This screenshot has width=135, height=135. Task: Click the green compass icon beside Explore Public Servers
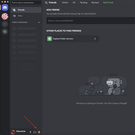click(x=50, y=39)
